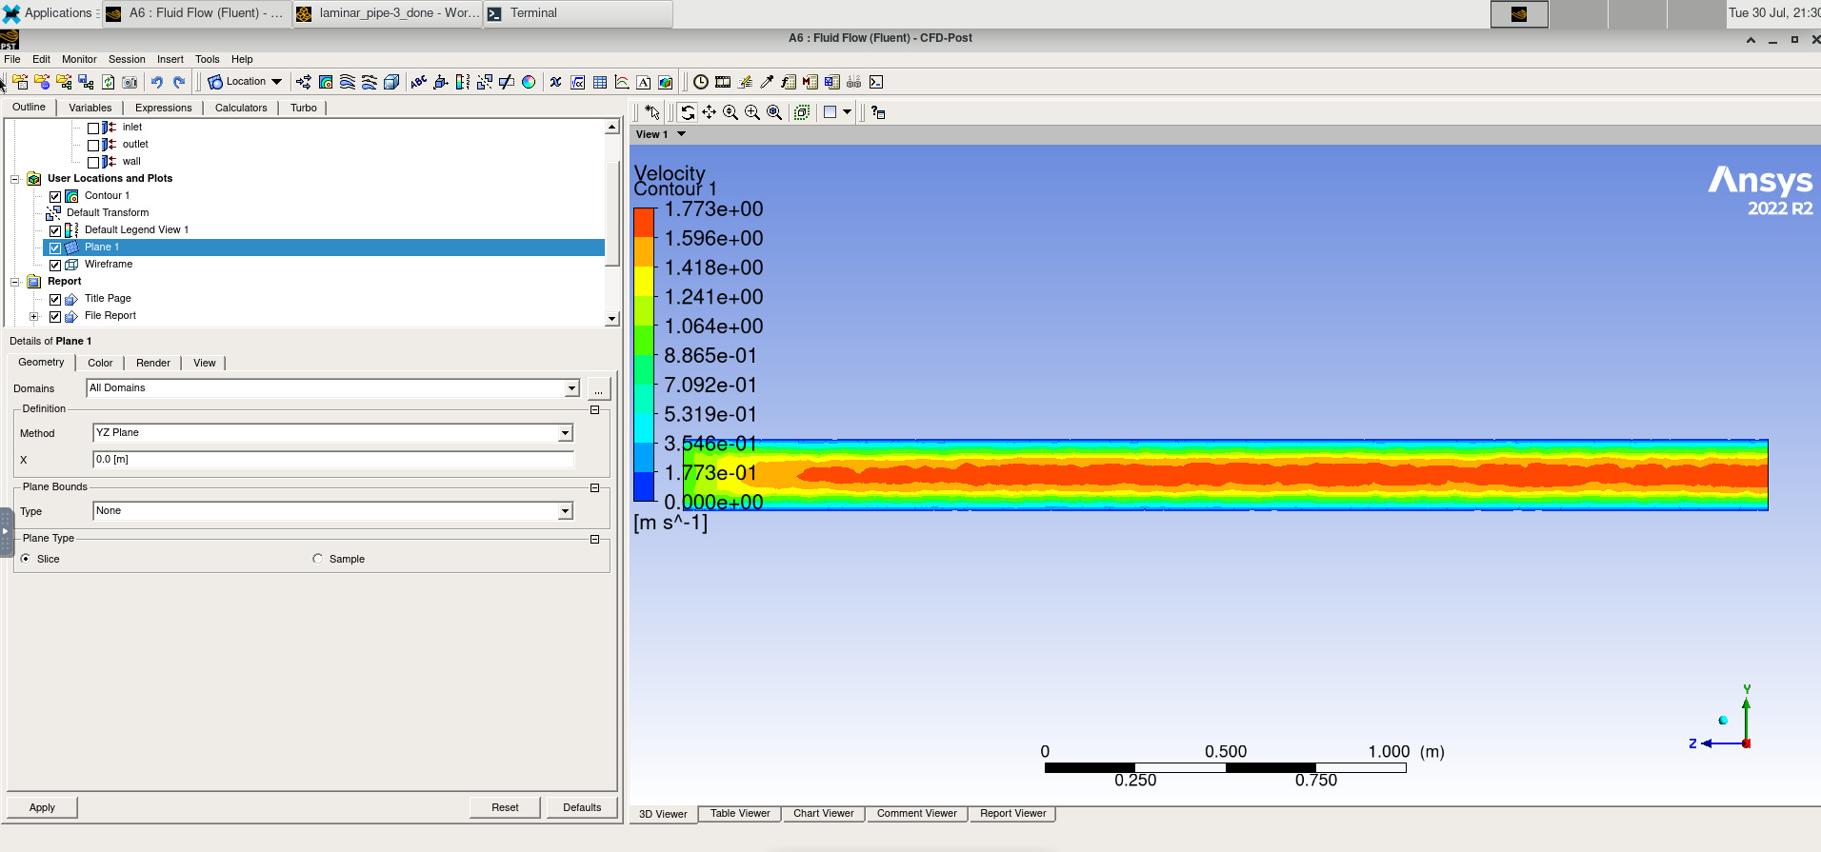Screen dimensions: 1821x852
Task: Open the Location dropdown in toolbar
Action: [x=245, y=82]
